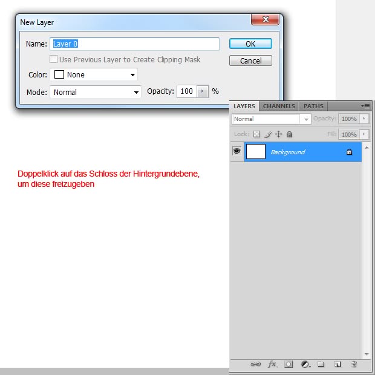Click the Opacity value field showing 100
This screenshot has height=375, width=375.
[187, 91]
